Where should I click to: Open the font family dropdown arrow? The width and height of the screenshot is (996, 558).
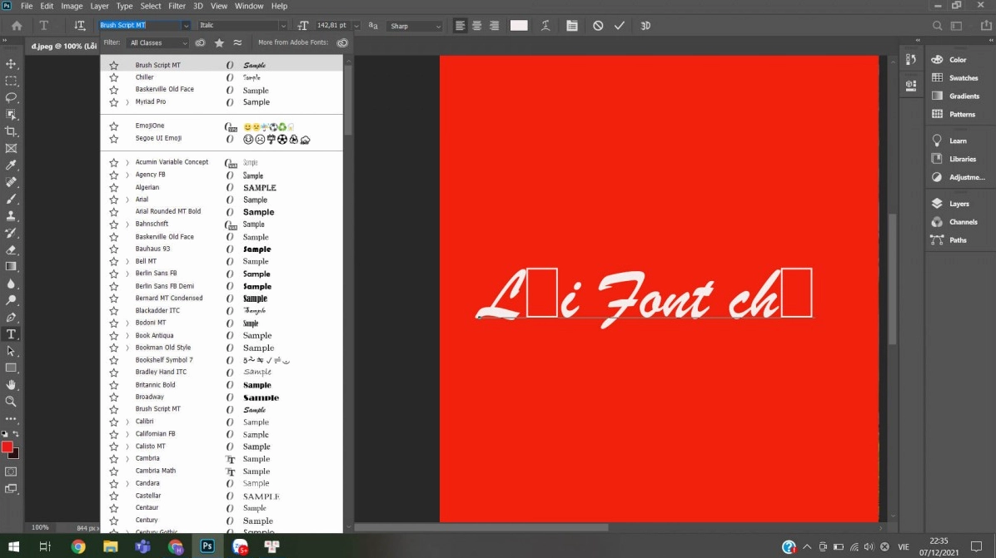186,25
